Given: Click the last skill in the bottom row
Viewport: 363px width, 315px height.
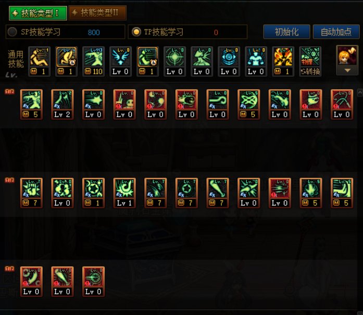Looking at the screenshot, I should point(94,282).
